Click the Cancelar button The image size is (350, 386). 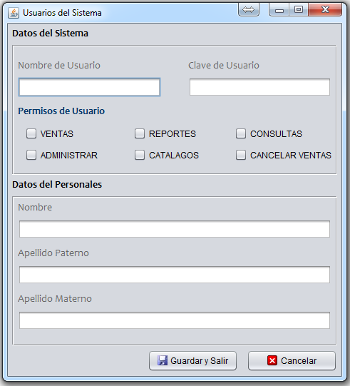coord(292,360)
